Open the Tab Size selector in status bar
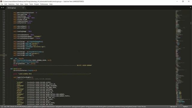The width and height of the screenshot is (192, 108). [x=173, y=107]
